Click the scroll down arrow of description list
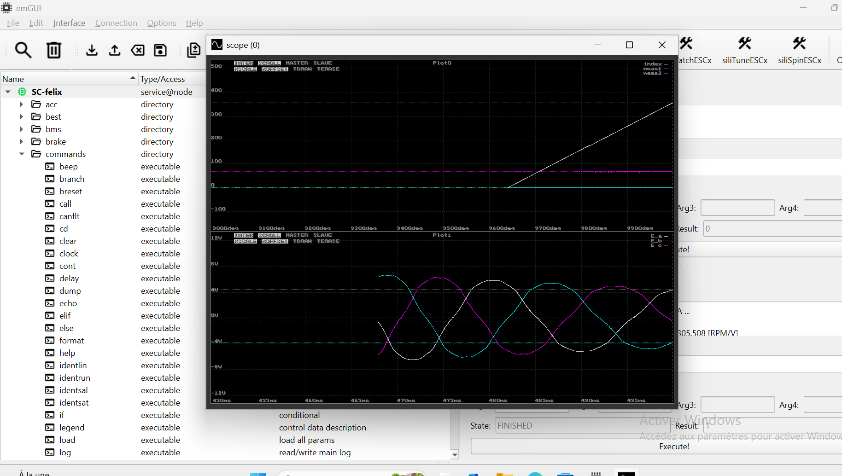This screenshot has height=476, width=842. click(x=455, y=454)
